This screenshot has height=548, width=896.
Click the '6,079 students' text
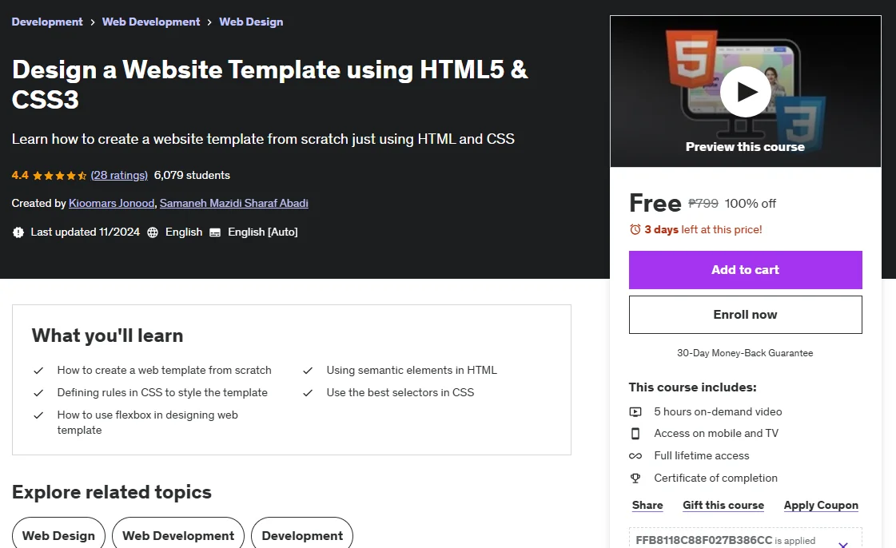(x=192, y=175)
